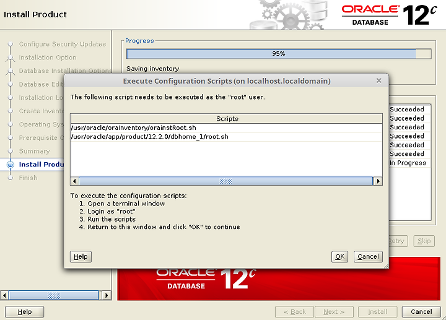Viewport: 446px width, 320px height.
Task: Select the dbhome_1/root.sh script row
Action: pyautogui.click(x=226, y=137)
